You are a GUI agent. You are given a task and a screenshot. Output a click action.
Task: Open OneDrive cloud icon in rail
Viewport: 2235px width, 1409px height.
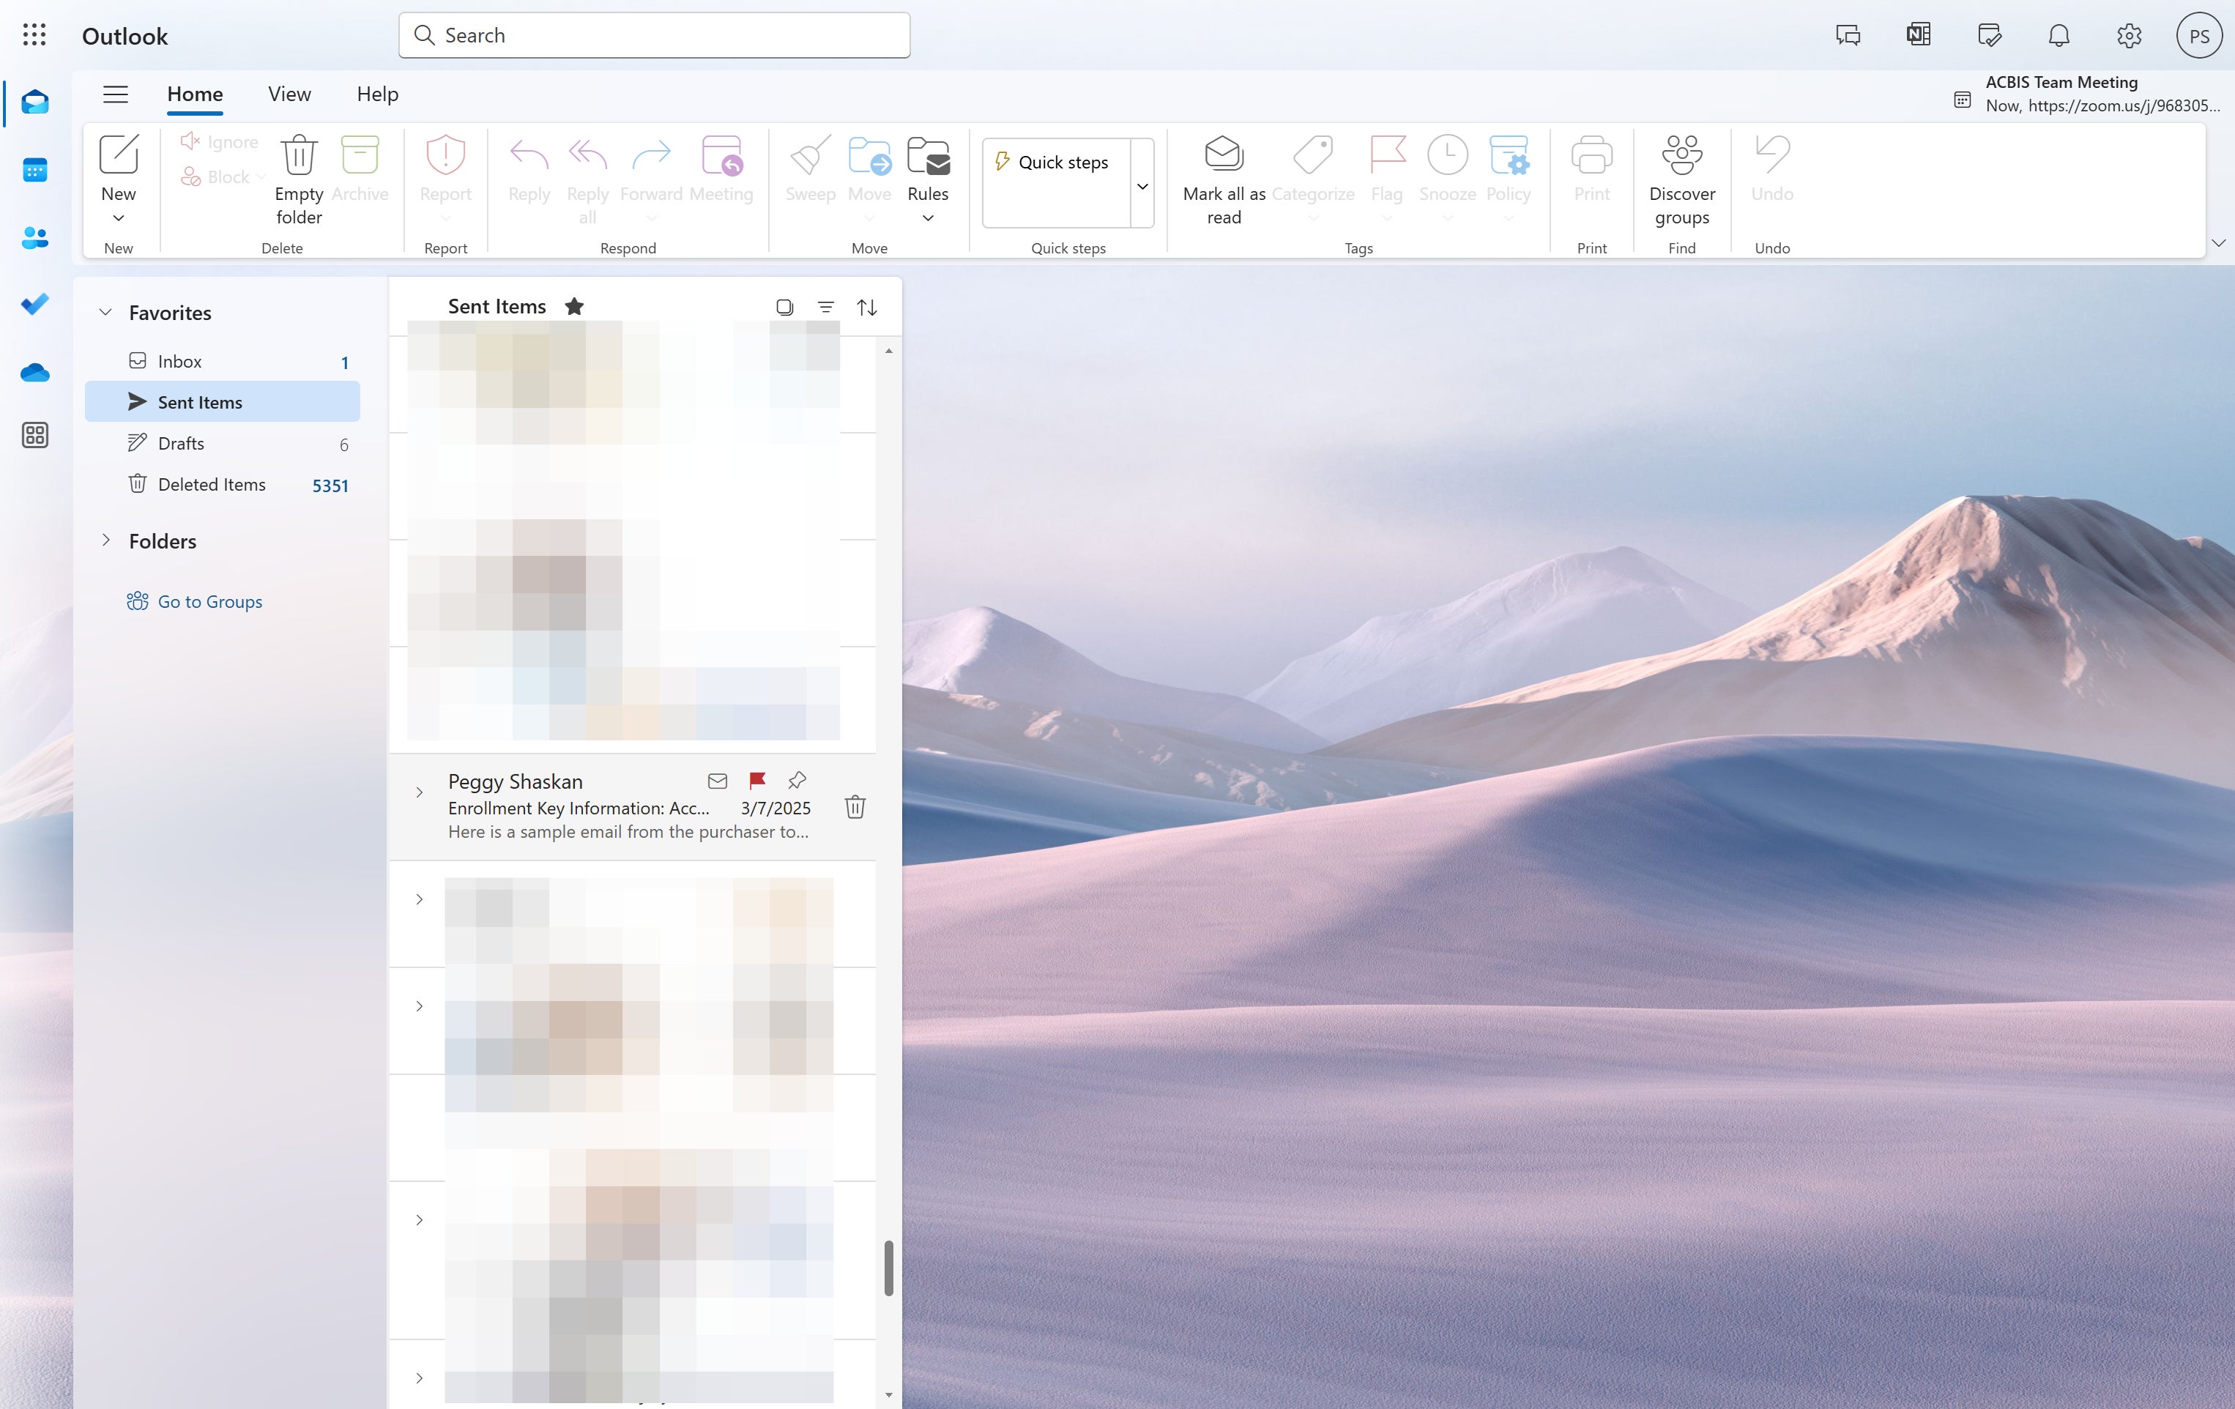tap(35, 372)
